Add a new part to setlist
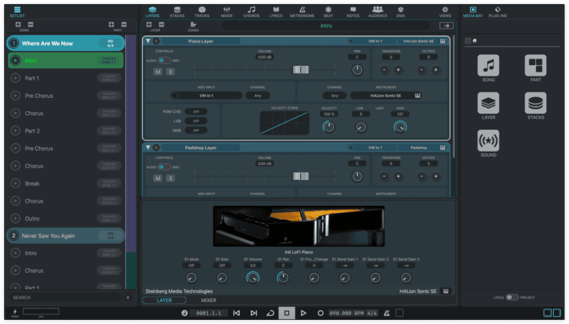This screenshot has width=569, height=324. click(111, 24)
